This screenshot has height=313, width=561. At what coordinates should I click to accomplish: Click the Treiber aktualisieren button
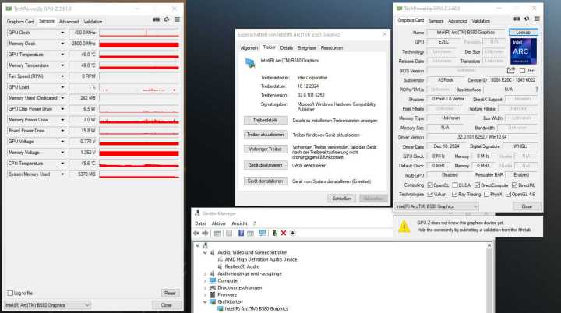coord(265,135)
